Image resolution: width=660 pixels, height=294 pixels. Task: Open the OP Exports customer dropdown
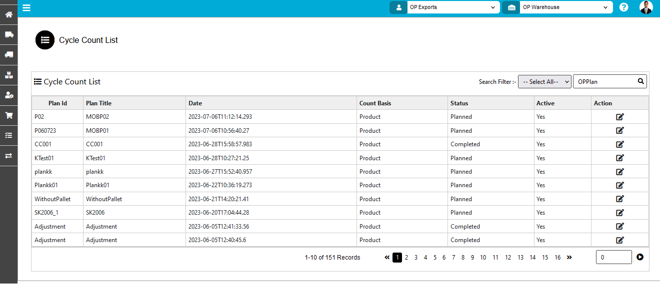(x=453, y=7)
